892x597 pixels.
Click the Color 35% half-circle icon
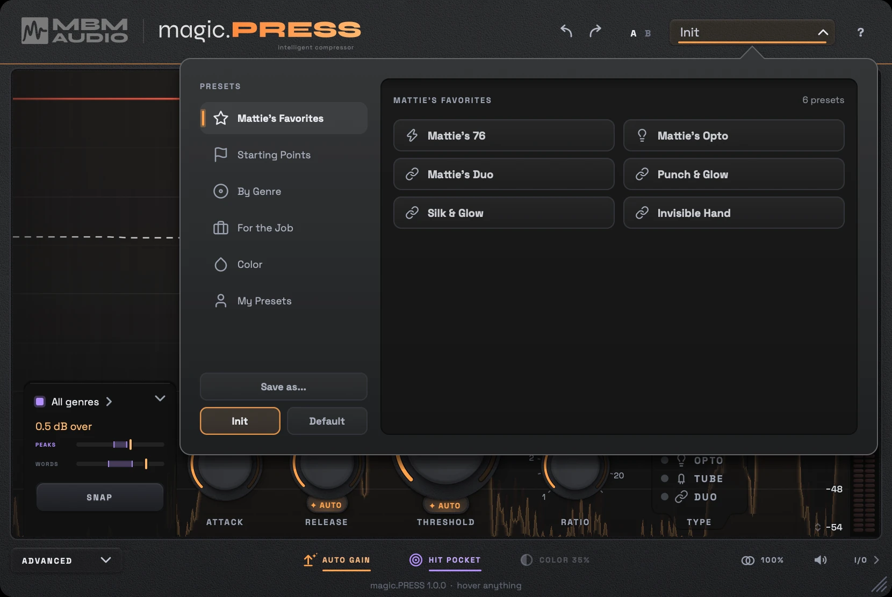pos(526,560)
